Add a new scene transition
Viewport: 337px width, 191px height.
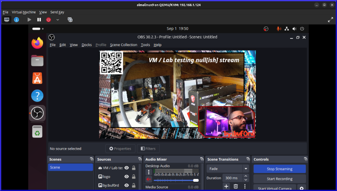click(x=226, y=186)
